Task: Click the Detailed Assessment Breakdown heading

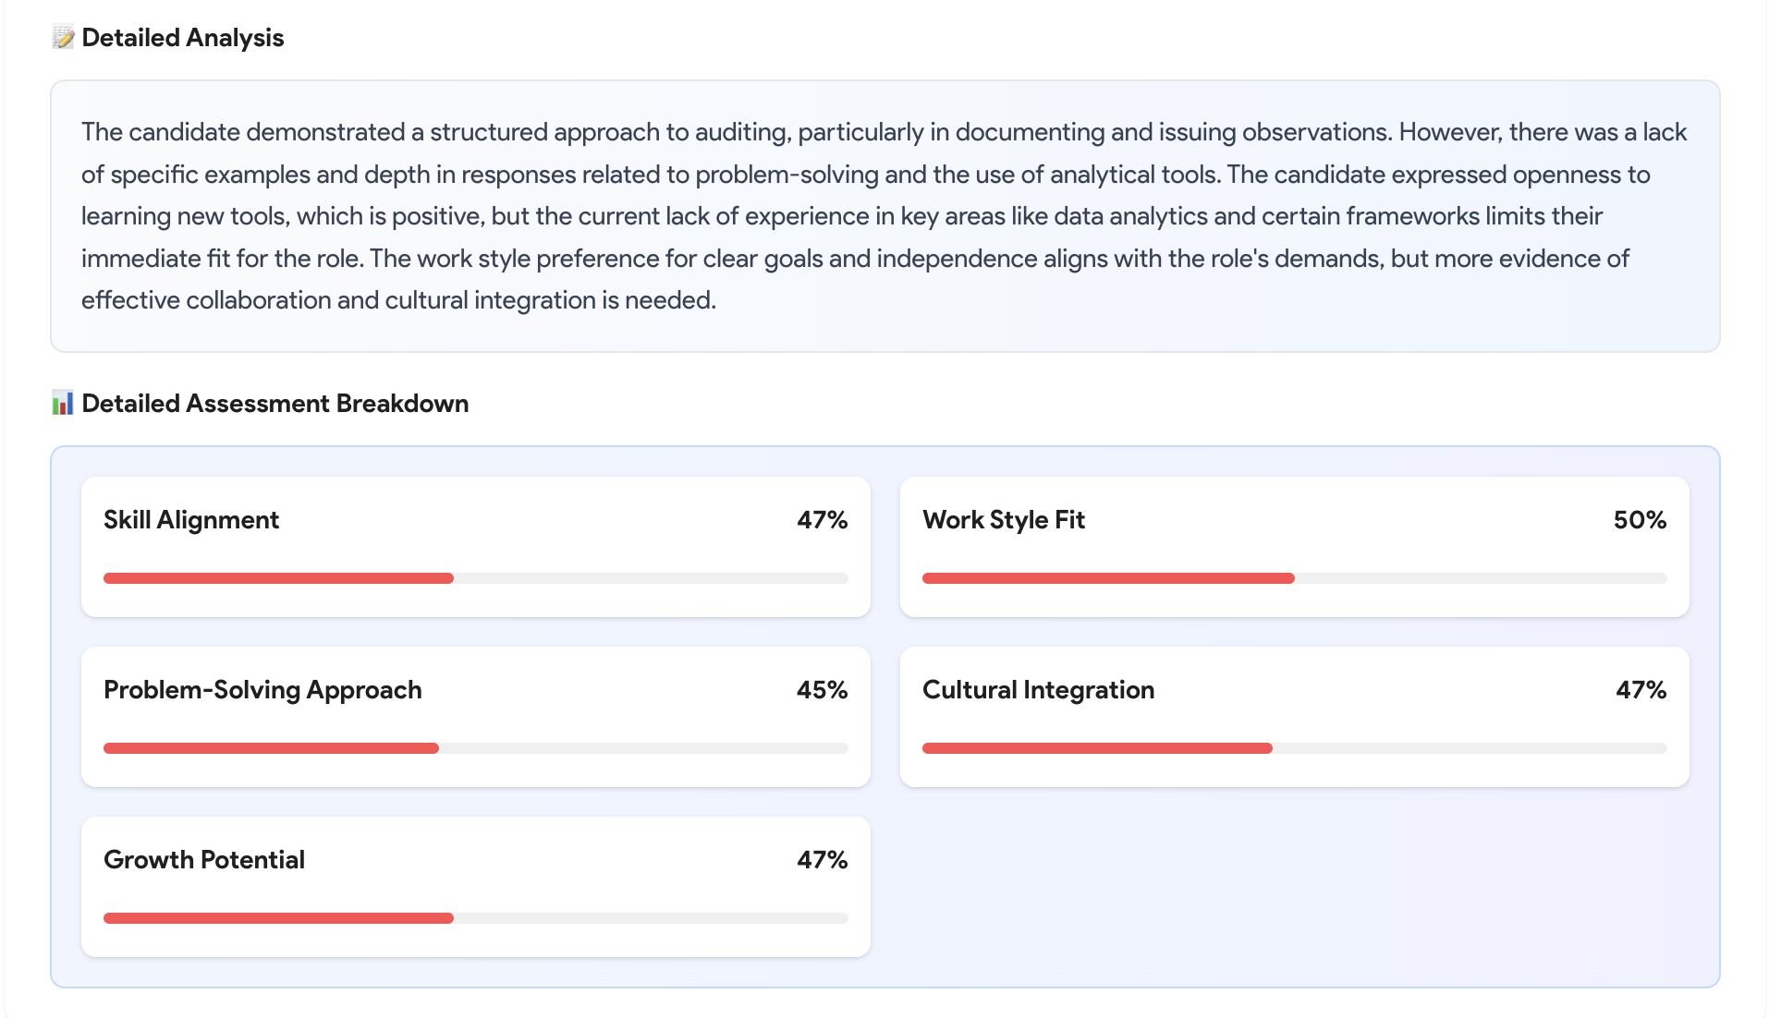Action: pos(275,404)
